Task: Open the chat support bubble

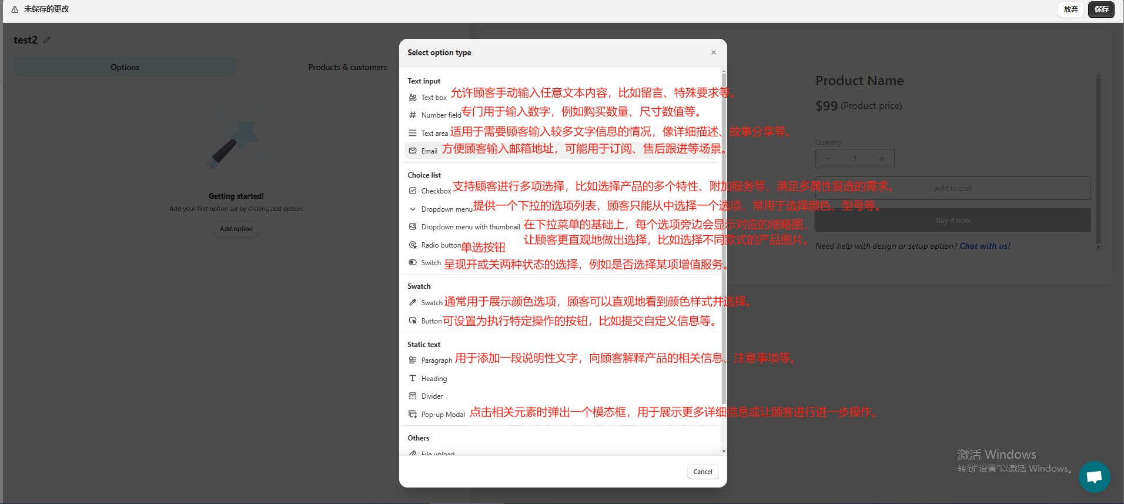Action: pyautogui.click(x=1094, y=476)
